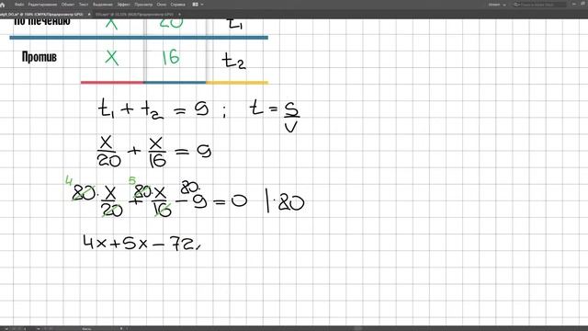Switch to the second RGB document tab
The height and width of the screenshot is (331, 588).
pos(135,15)
